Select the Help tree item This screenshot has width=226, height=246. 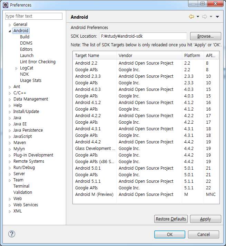[18, 105]
